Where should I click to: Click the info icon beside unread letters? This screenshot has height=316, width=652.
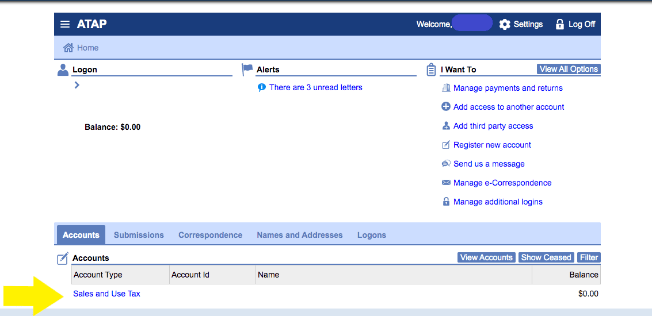[262, 87]
